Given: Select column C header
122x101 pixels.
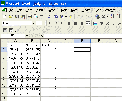Looking at the screenshot, I should pos(49,41).
